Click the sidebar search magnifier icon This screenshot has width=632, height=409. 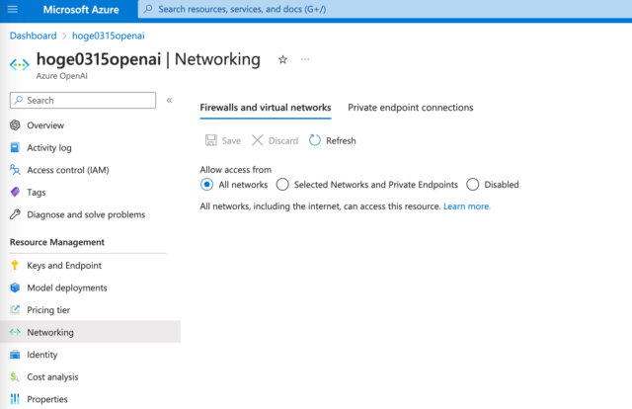point(18,100)
